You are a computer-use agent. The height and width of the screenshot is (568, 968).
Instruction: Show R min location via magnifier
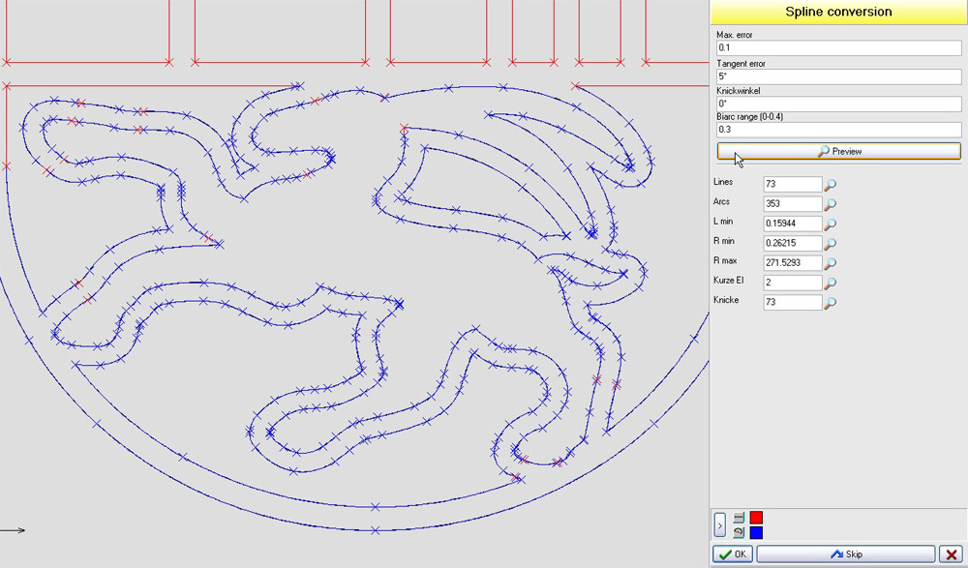831,243
